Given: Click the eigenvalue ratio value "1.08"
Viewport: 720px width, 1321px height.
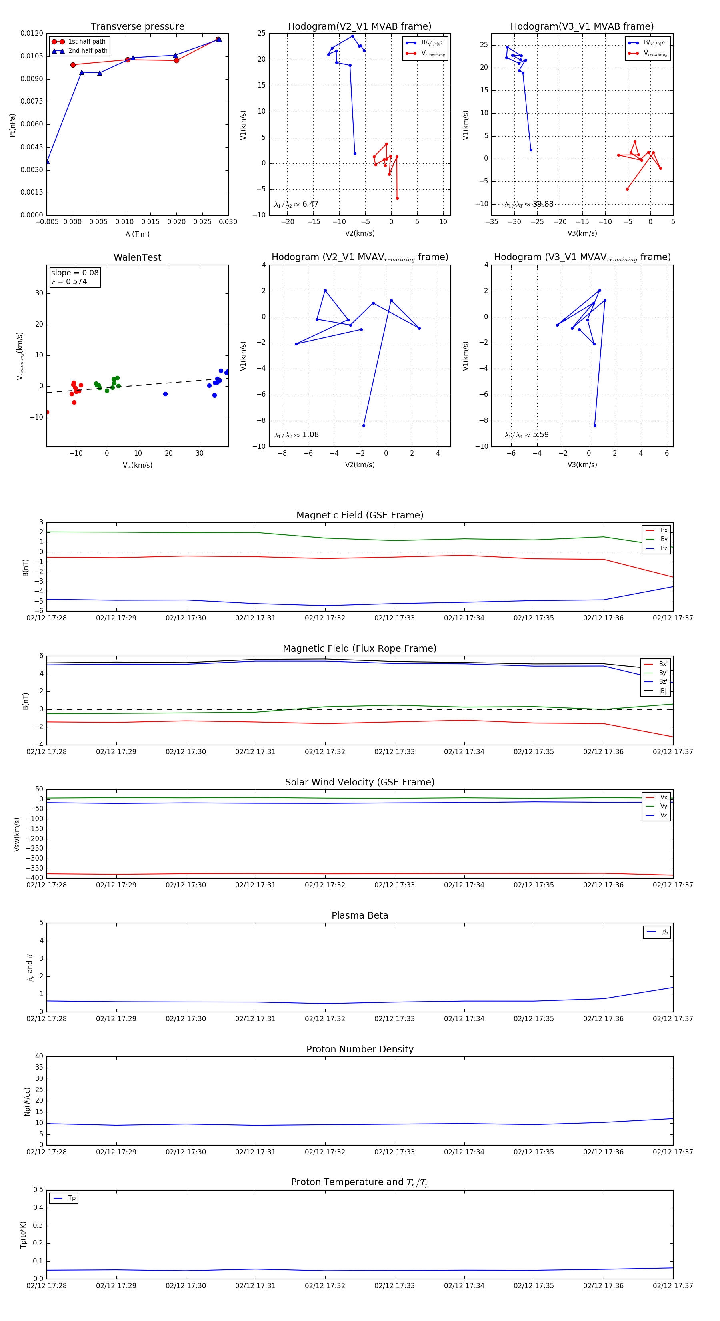Looking at the screenshot, I should 310,435.
